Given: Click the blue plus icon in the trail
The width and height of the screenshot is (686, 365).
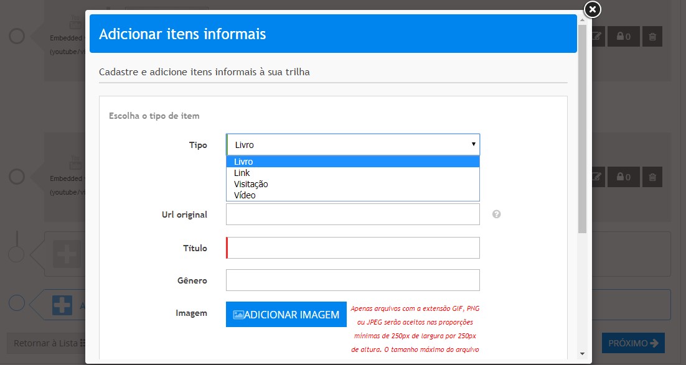Looking at the screenshot, I should point(62,305).
